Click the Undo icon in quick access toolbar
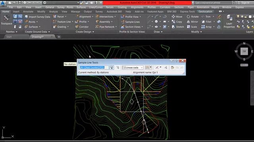 (30, 3)
